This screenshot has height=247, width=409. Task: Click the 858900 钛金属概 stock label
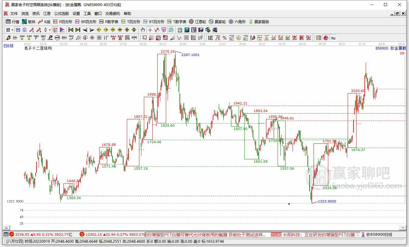click(391, 48)
